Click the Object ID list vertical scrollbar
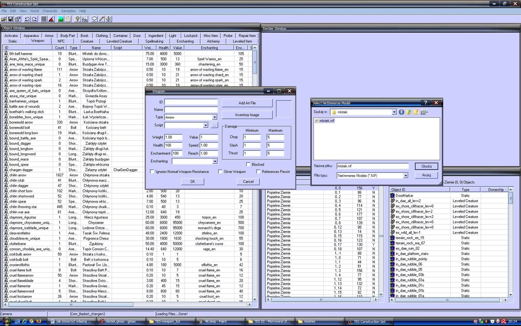The image size is (521, 326). (511, 198)
